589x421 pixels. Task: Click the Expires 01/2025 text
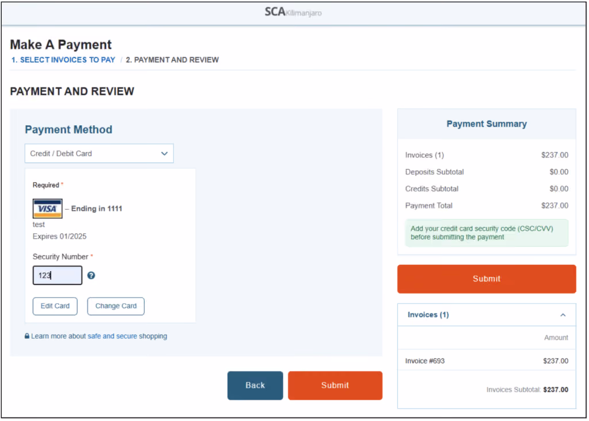pos(59,237)
